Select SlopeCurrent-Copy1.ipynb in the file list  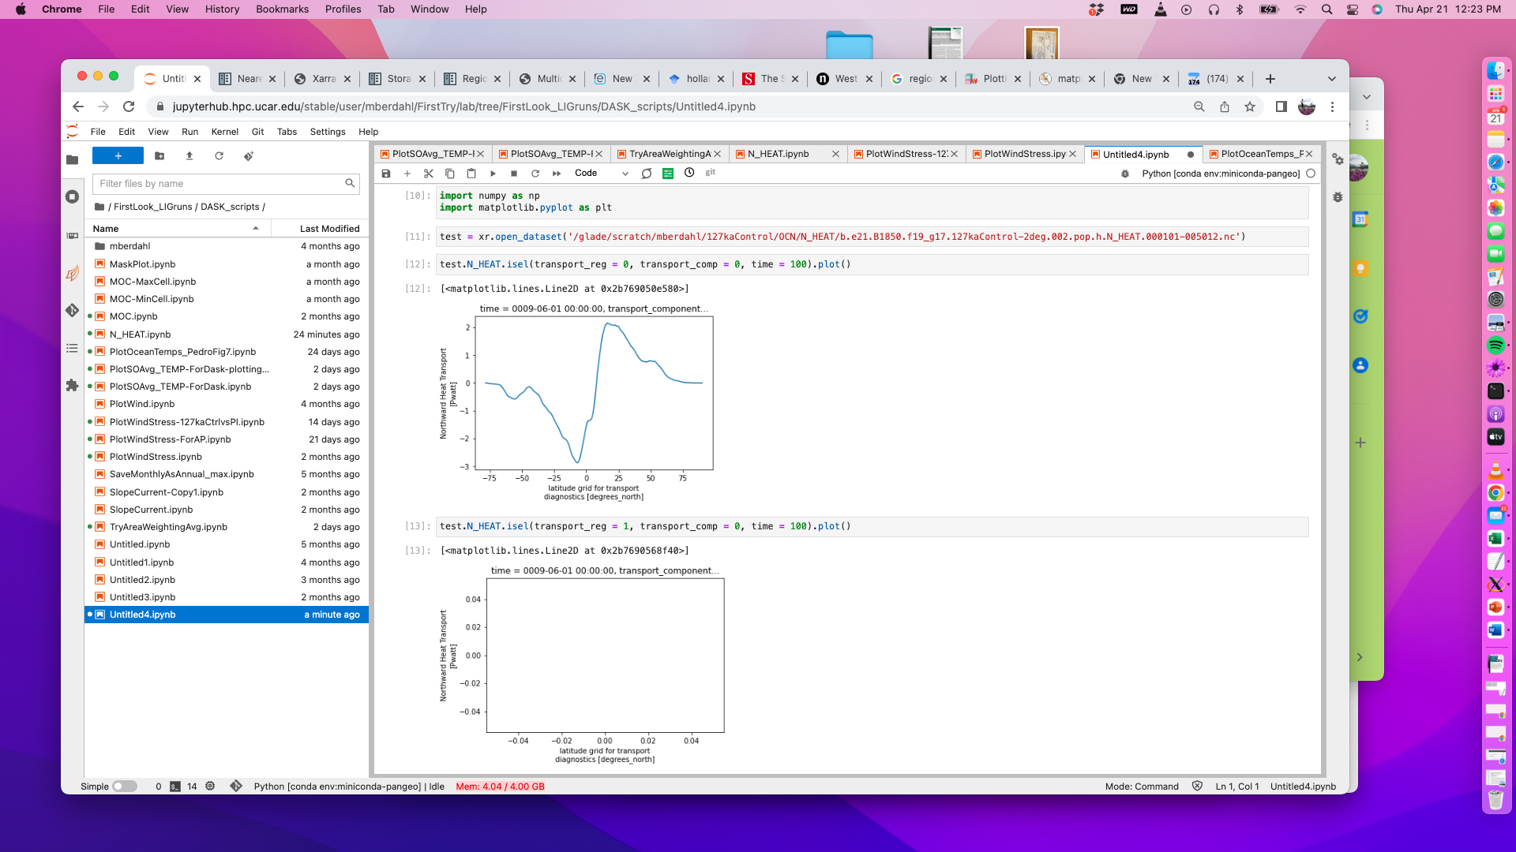point(227,492)
